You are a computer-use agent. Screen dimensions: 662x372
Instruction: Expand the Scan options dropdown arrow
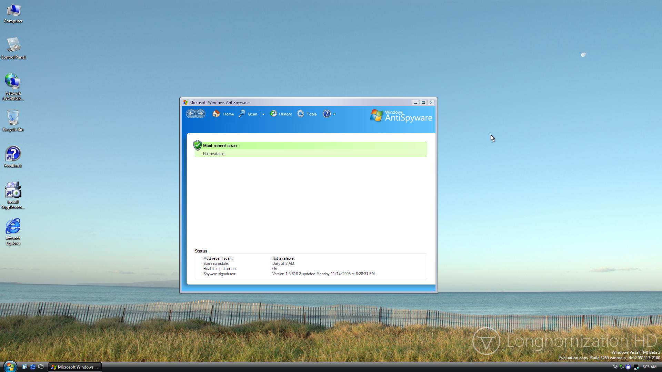(263, 114)
